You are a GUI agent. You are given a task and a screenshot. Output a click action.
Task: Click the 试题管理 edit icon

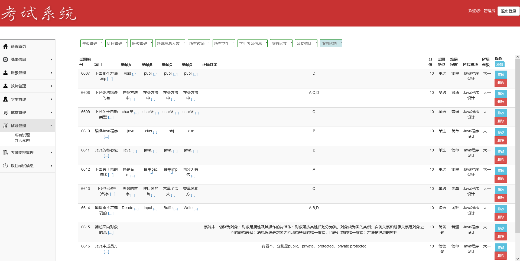point(5,126)
